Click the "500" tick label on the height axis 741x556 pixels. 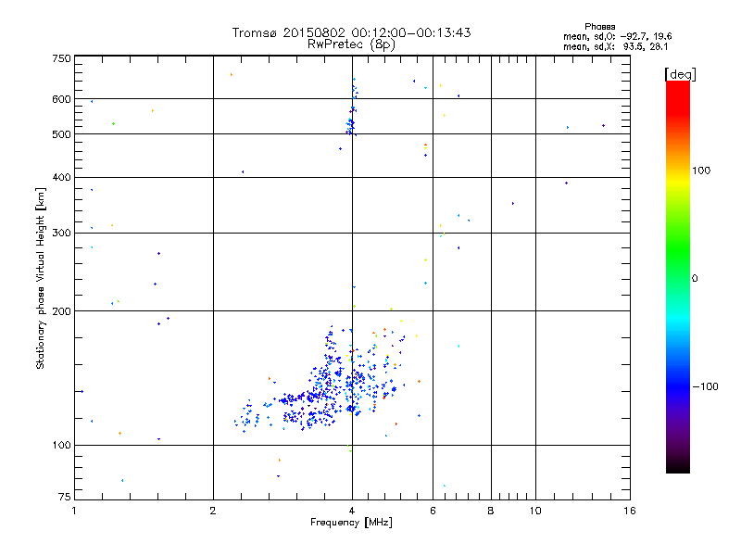tap(61, 134)
